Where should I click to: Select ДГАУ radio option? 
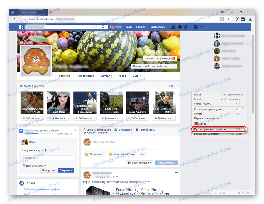pos(72,142)
